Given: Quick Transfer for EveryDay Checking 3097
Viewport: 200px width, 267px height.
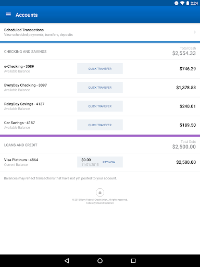Looking at the screenshot, I should point(100,88).
